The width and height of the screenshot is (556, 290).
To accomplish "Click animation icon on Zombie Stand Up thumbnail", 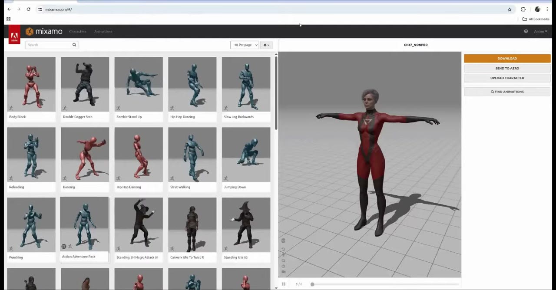I will coord(118,108).
